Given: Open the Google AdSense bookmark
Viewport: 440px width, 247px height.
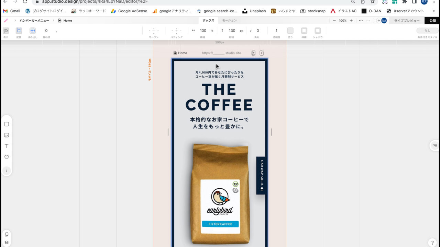Looking at the screenshot, I should 129,11.
